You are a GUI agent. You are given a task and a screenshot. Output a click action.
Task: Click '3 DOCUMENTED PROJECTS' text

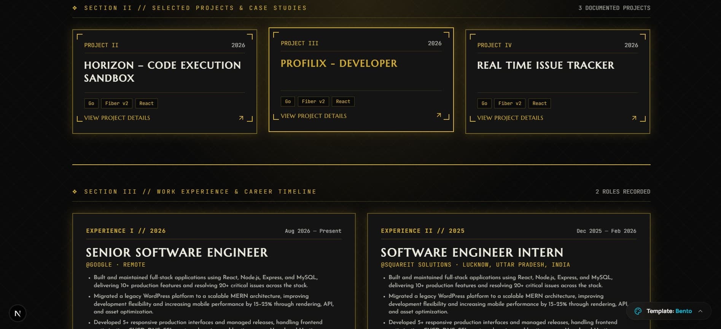point(614,8)
